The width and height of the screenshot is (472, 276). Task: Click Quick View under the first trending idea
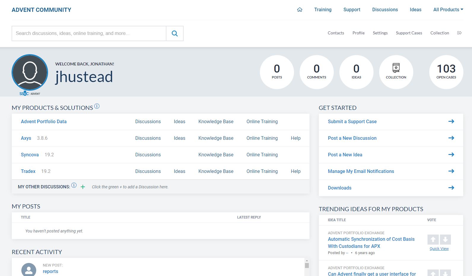click(x=439, y=249)
